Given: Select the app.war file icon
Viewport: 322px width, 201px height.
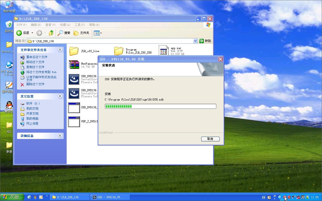Looking at the screenshot, I should (x=164, y=51).
